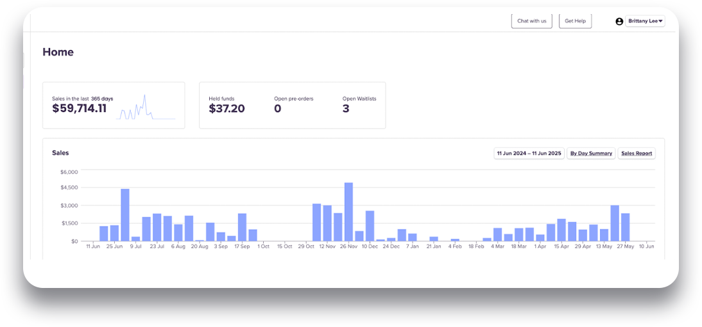Click the tall sales bar after 25 Jun

coord(125,215)
